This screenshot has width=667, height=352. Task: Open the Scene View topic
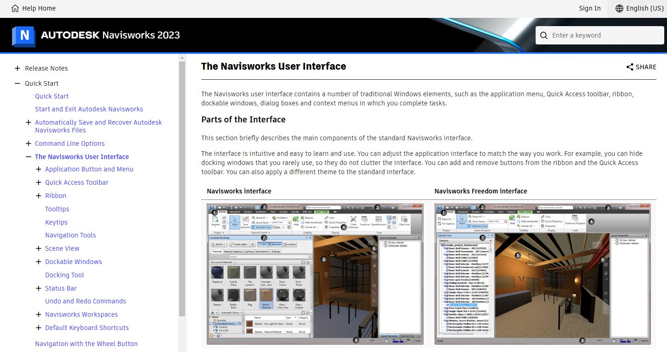tap(62, 248)
